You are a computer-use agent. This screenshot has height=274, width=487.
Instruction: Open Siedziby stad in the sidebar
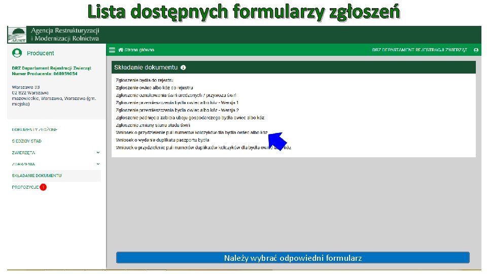point(27,141)
